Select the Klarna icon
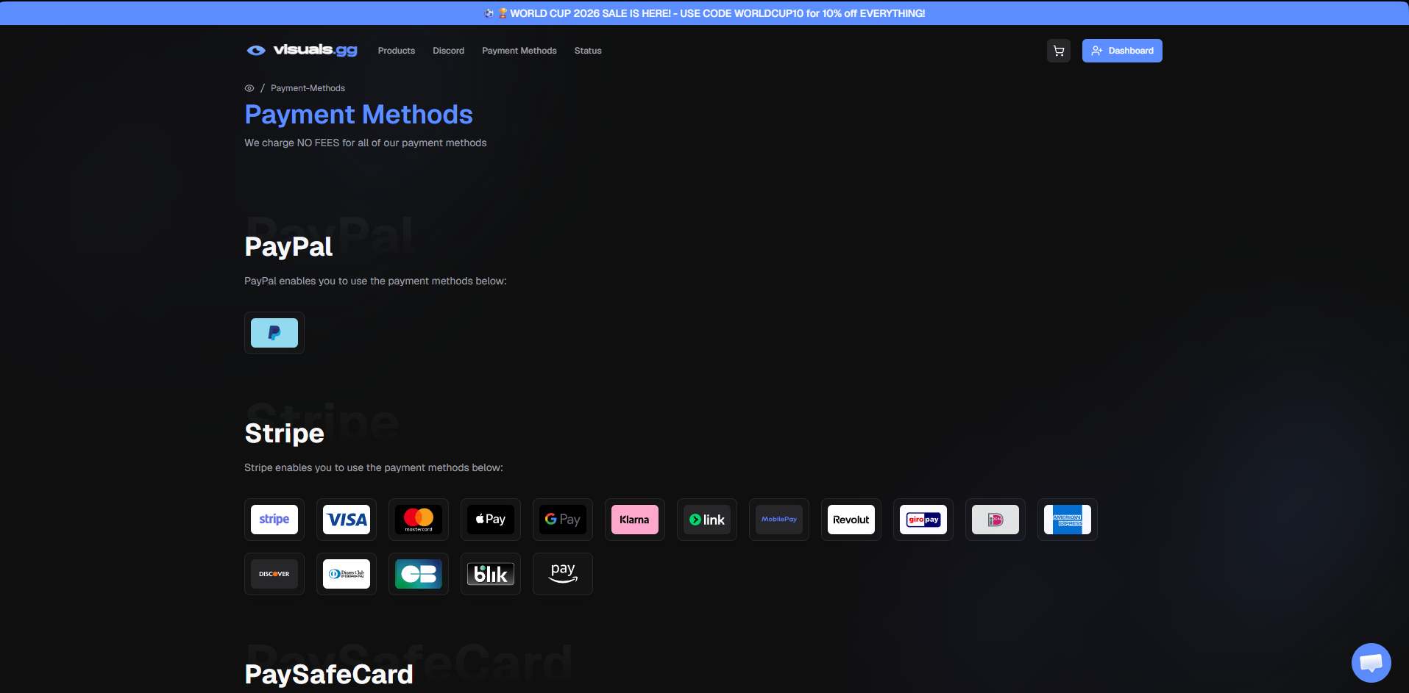The width and height of the screenshot is (1409, 693). [635, 520]
